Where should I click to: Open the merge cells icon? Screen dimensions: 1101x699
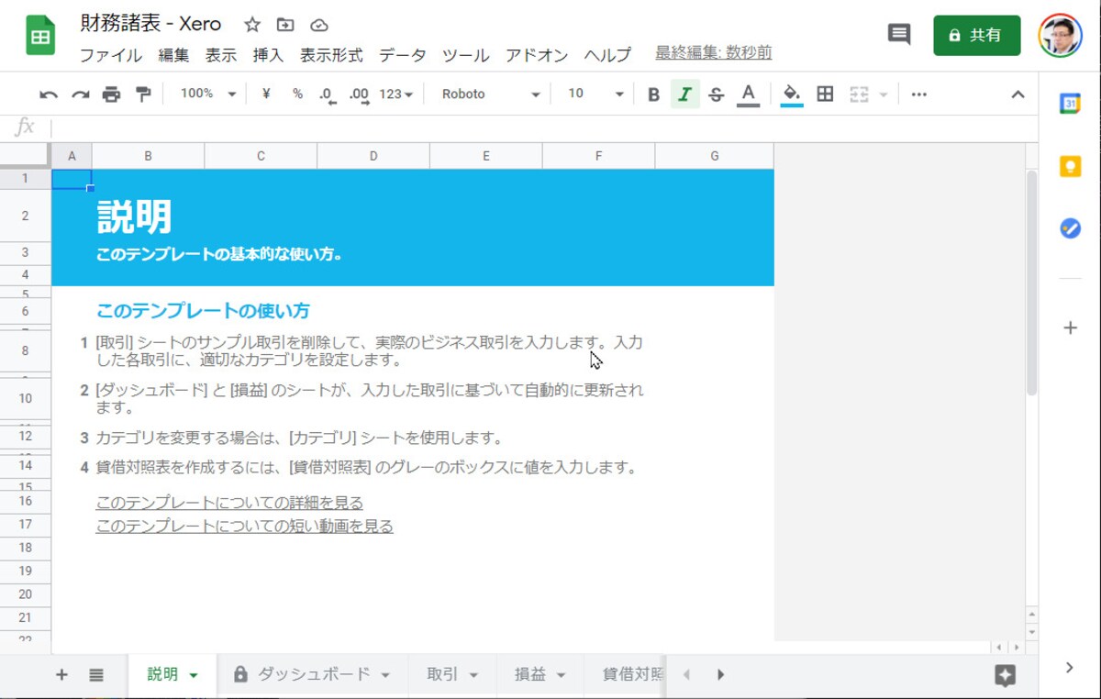click(x=859, y=94)
